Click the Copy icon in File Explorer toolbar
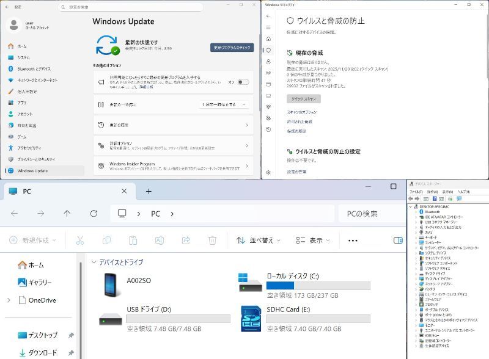 [106, 241]
